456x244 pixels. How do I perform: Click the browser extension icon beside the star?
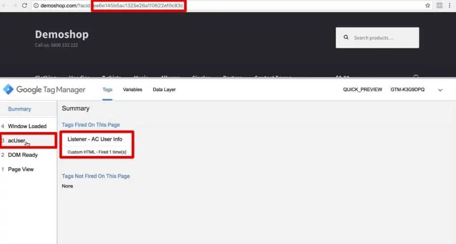(440, 5)
